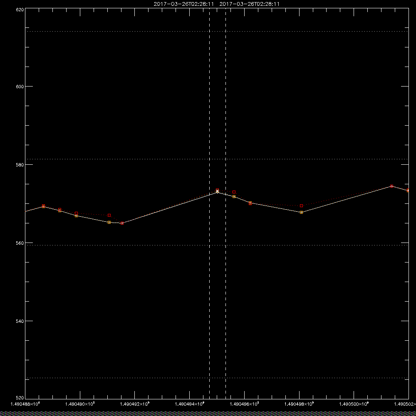Pick the red square marker above 1.490498×10⁹
Viewport: 416px width, 416px height.
(x=301, y=206)
